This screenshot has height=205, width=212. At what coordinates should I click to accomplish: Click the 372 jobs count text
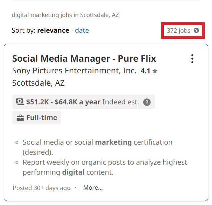point(178,30)
